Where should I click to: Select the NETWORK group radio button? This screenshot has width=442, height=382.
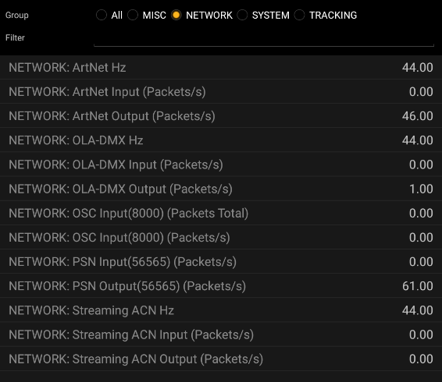pos(176,15)
